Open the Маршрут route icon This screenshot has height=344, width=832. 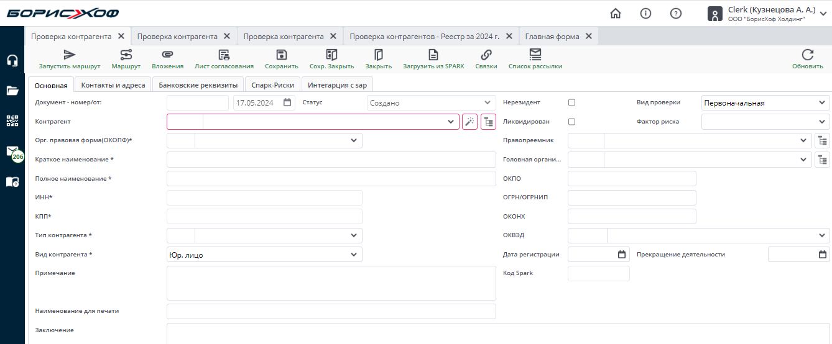click(126, 55)
